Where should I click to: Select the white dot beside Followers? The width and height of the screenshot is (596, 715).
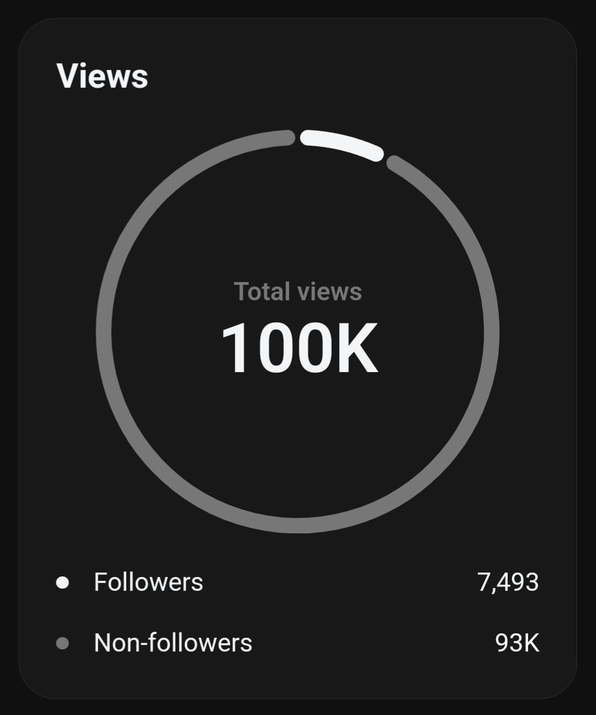click(x=62, y=582)
